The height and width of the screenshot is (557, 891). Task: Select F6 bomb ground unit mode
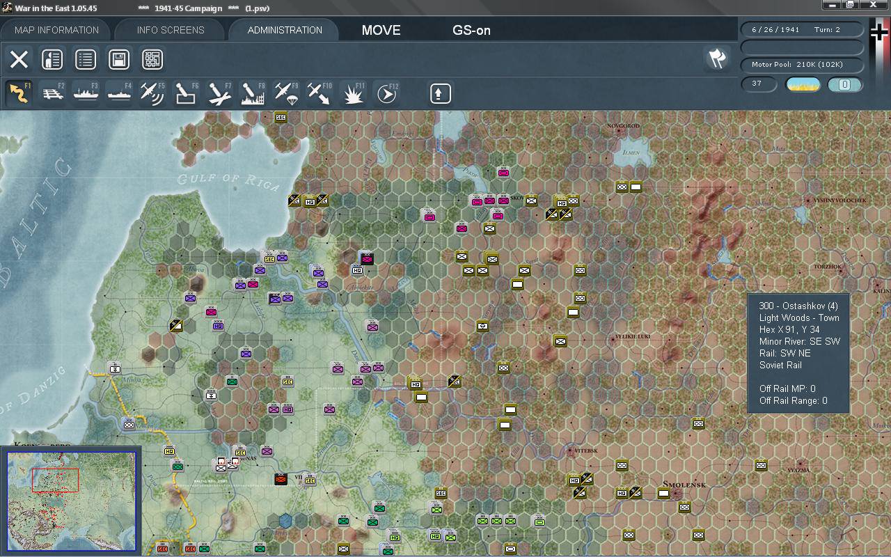coord(186,93)
